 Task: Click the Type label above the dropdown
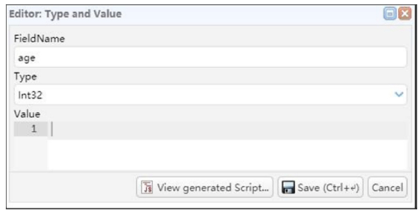25,77
